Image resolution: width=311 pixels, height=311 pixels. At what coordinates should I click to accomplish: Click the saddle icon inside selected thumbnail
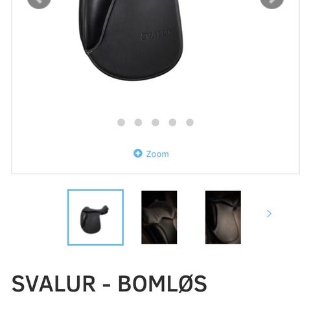[94, 219]
